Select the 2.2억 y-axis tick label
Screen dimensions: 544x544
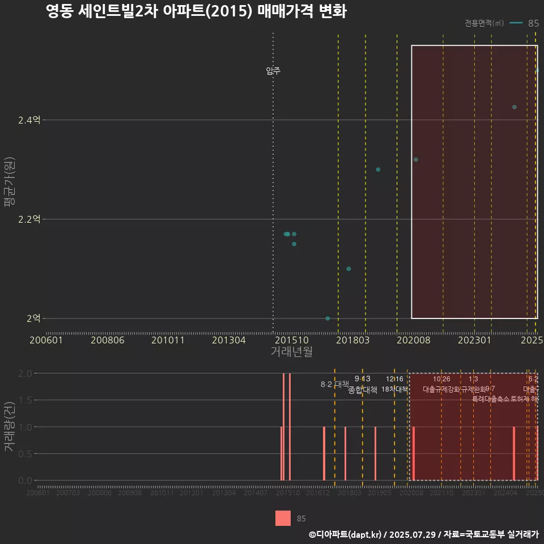(x=29, y=219)
